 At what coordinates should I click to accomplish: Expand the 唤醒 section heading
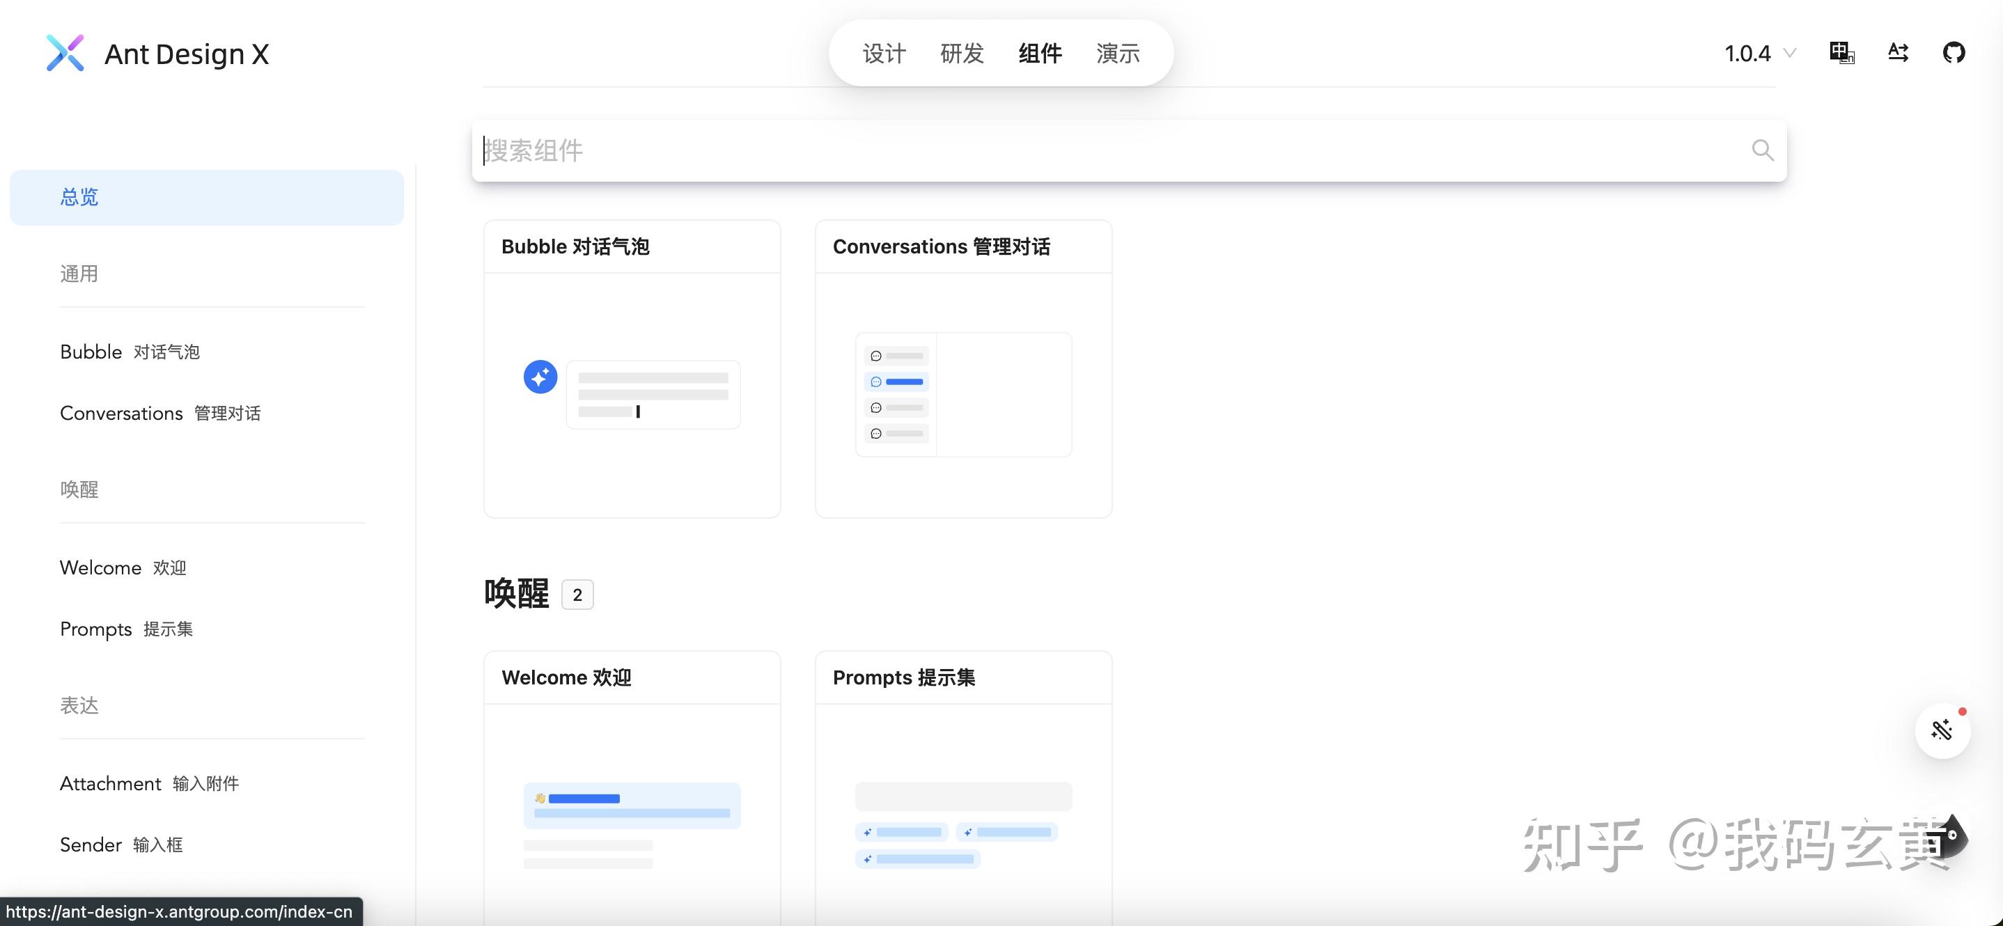[x=516, y=593]
